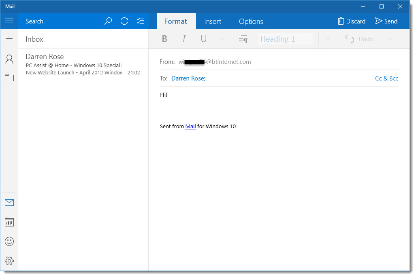Open the hamburger navigation menu
The width and height of the screenshot is (416, 277).
9,21
